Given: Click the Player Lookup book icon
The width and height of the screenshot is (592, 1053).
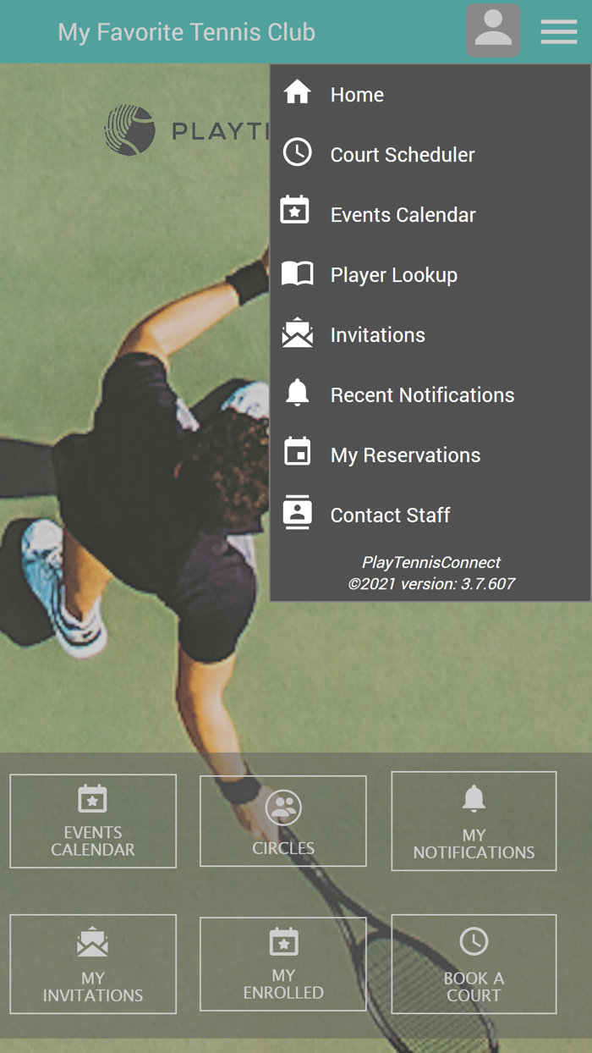Looking at the screenshot, I should click(x=297, y=273).
